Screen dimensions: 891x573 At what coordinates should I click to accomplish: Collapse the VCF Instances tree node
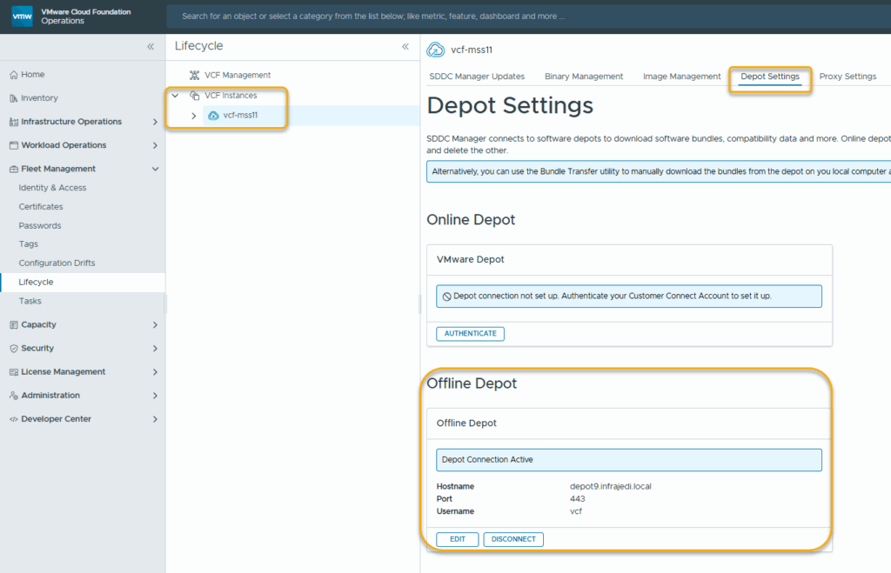(x=176, y=96)
